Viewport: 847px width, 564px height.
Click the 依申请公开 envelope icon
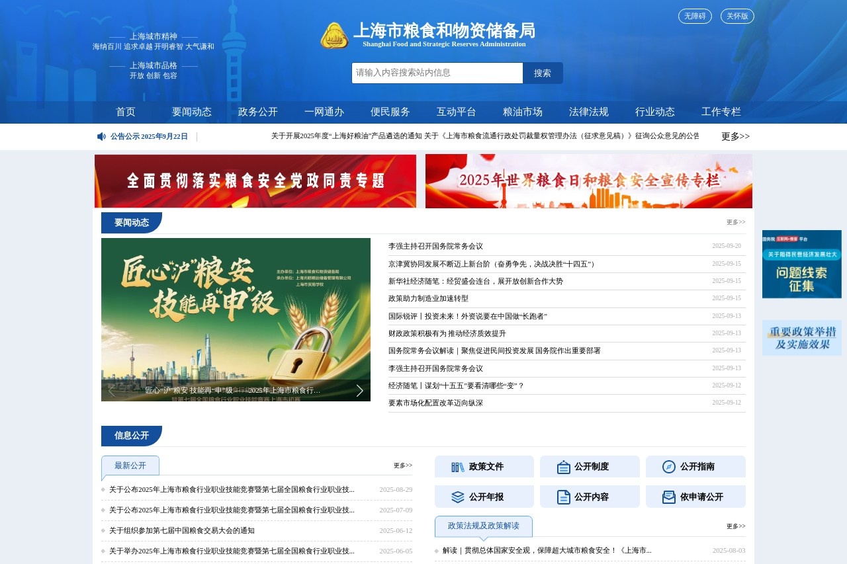[670, 496]
